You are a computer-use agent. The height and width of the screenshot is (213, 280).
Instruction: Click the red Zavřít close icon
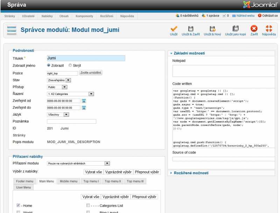tap(254, 29)
